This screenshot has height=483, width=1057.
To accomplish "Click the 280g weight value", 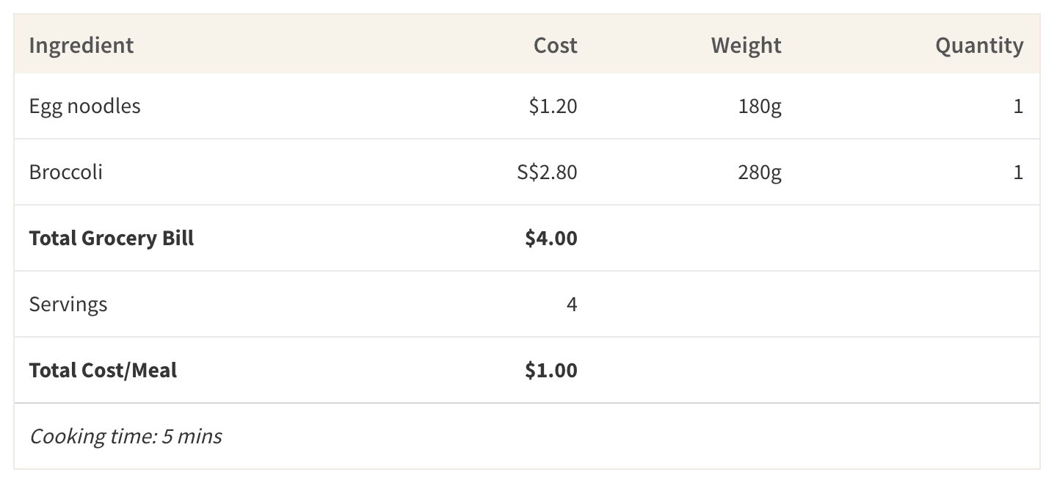I will tap(760, 172).
